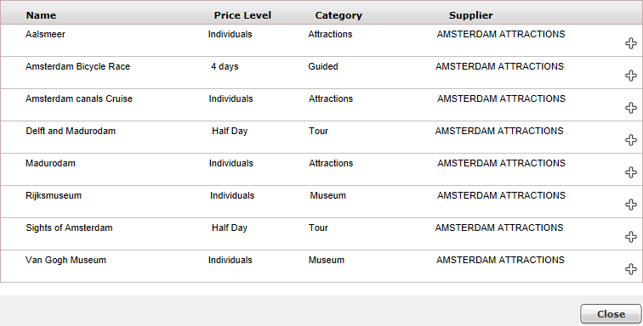This screenshot has height=326, width=643.
Task: Add Sights of Amsterdam via plus icon
Action: pos(631,237)
